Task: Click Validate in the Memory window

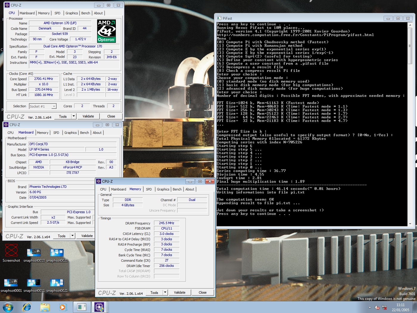Action: 180,292
